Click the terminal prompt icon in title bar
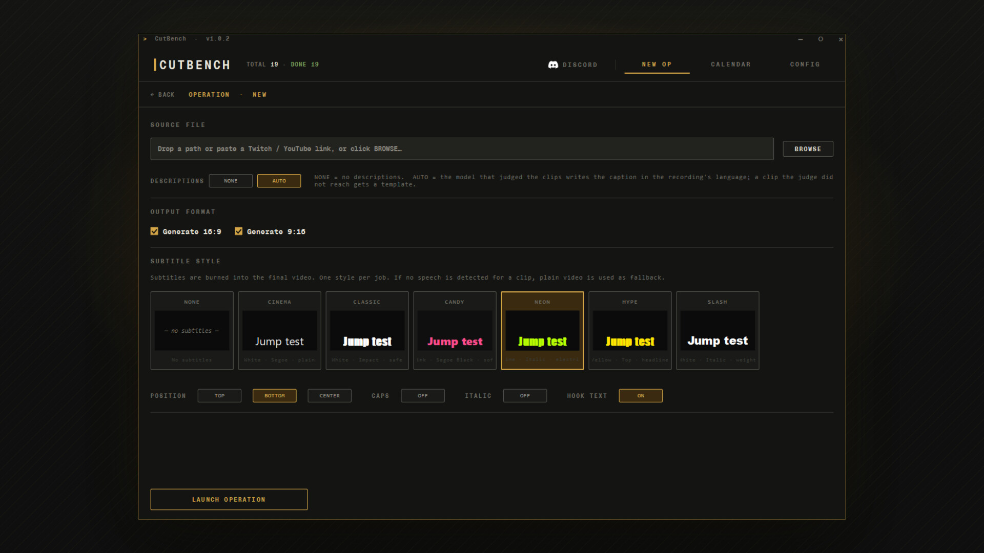Viewport: 984px width, 553px height. 145,39
